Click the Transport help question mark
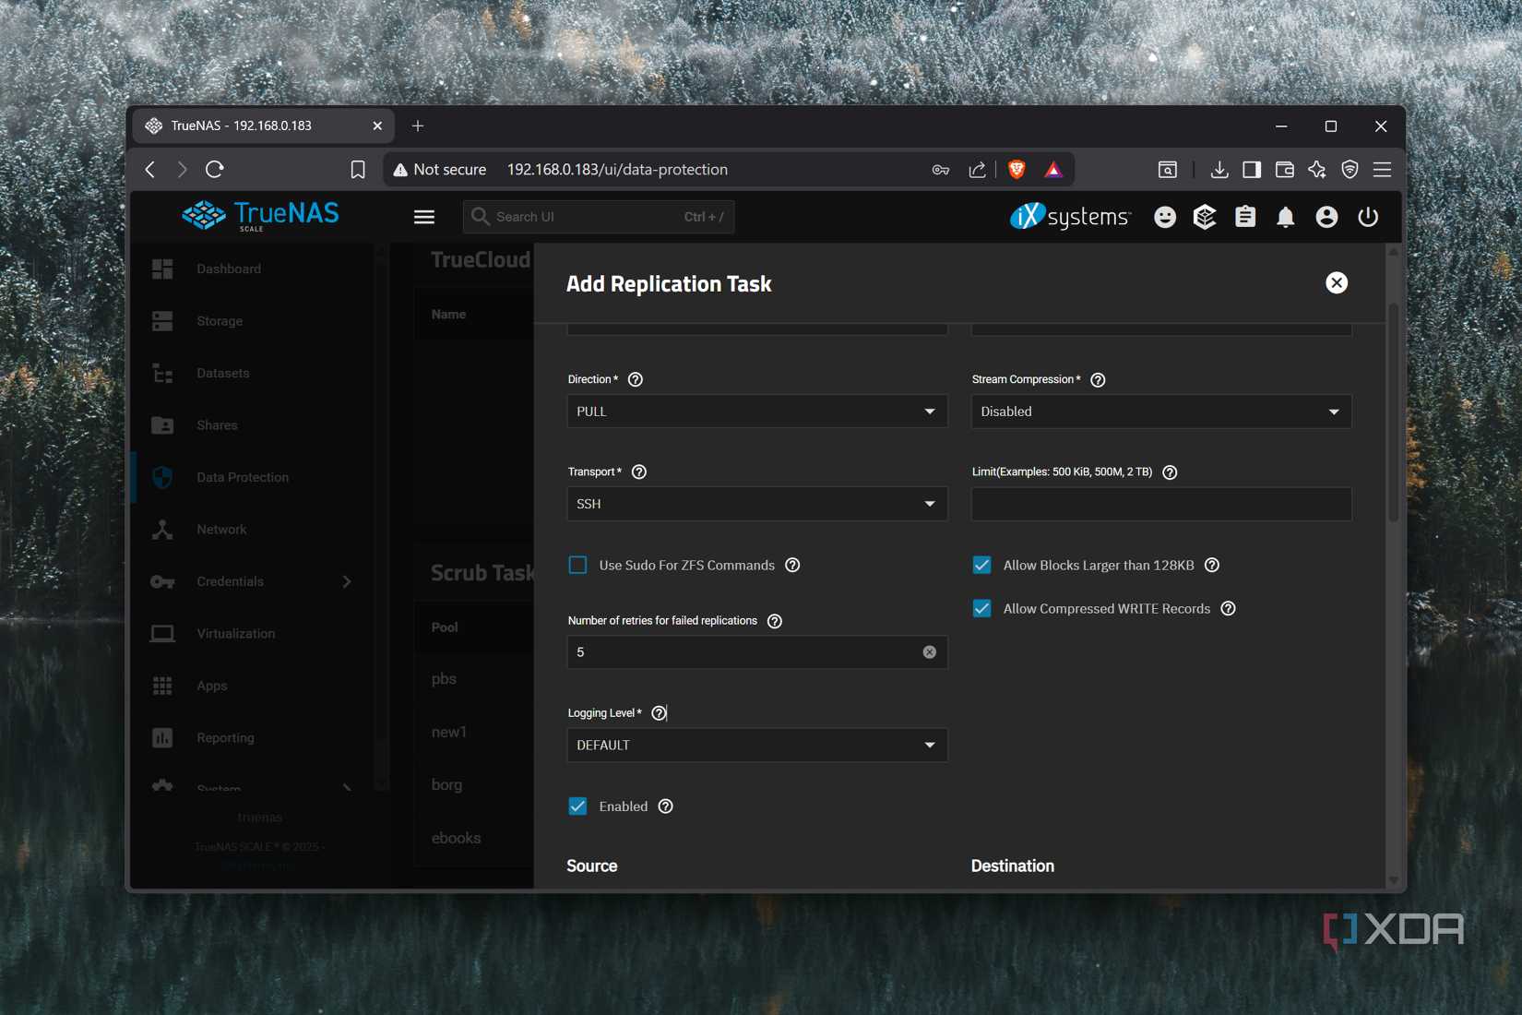Screen dimensions: 1522x1015 [x=639, y=472]
